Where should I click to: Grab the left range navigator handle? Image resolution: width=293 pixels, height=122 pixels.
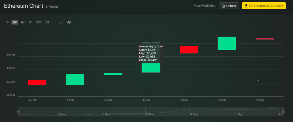coord(18,111)
